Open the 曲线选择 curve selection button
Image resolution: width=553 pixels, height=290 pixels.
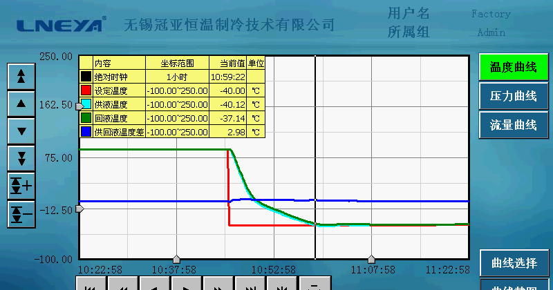point(513,262)
